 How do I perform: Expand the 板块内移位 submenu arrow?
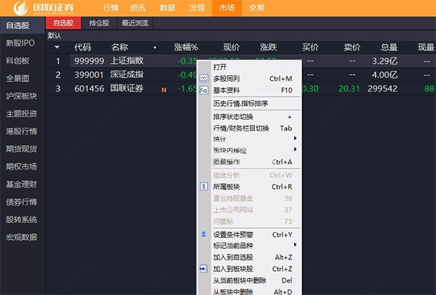point(295,150)
